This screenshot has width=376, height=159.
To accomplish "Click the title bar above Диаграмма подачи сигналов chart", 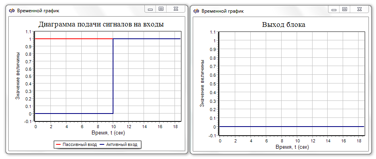I will (79, 11).
